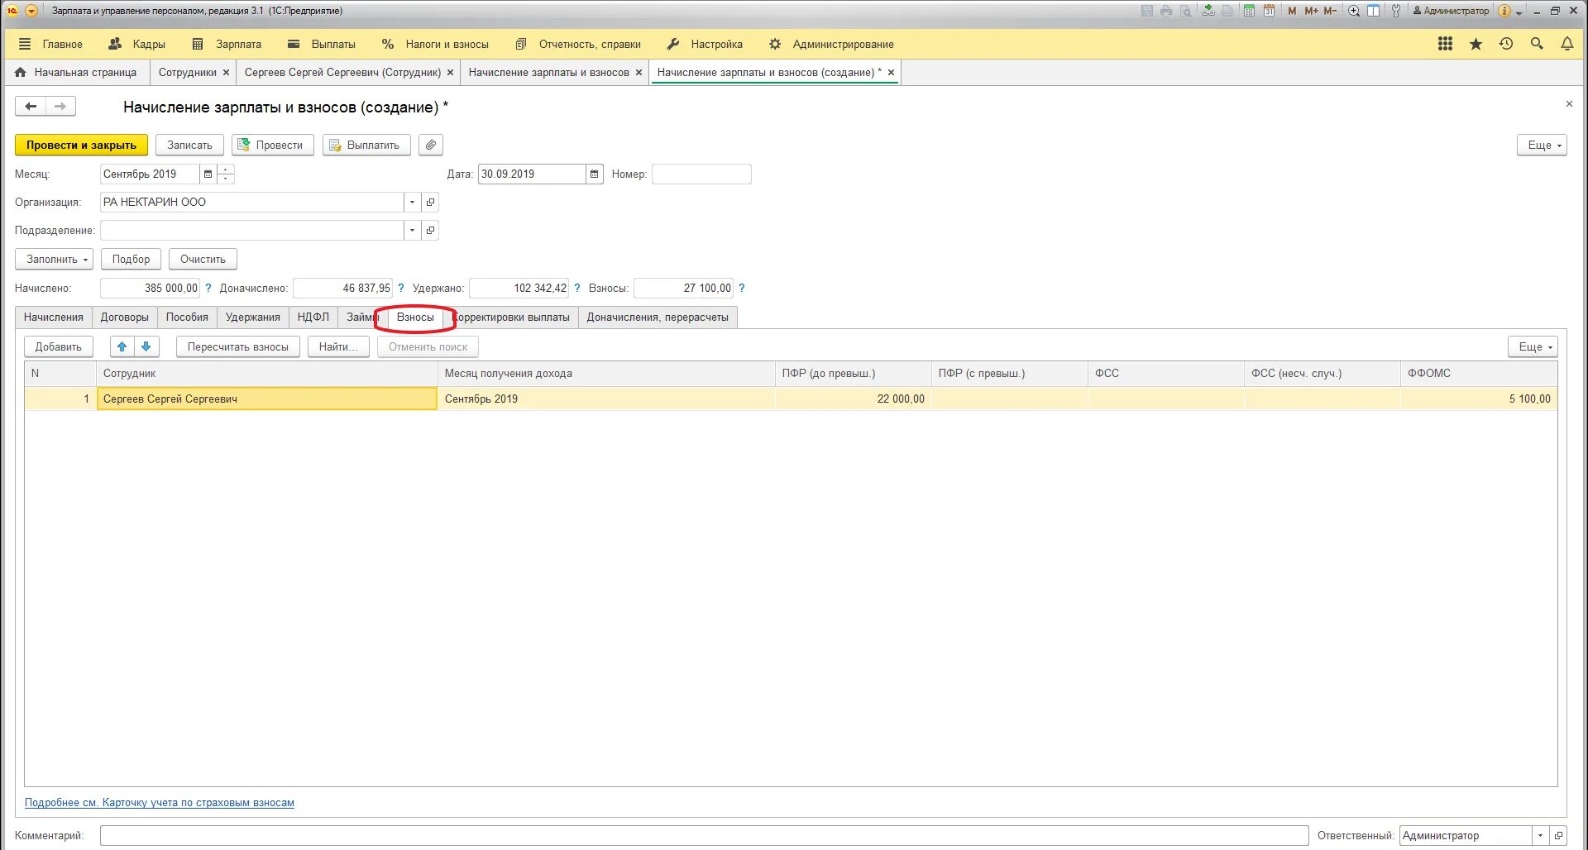Open the Подразделение record link icon
The height and width of the screenshot is (850, 1588).
click(430, 230)
